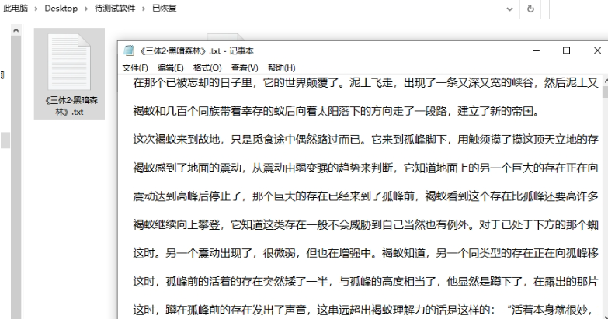Click Notepad vertical scrollbar up arrow
608x319 pixels.
pyautogui.click(x=605, y=81)
